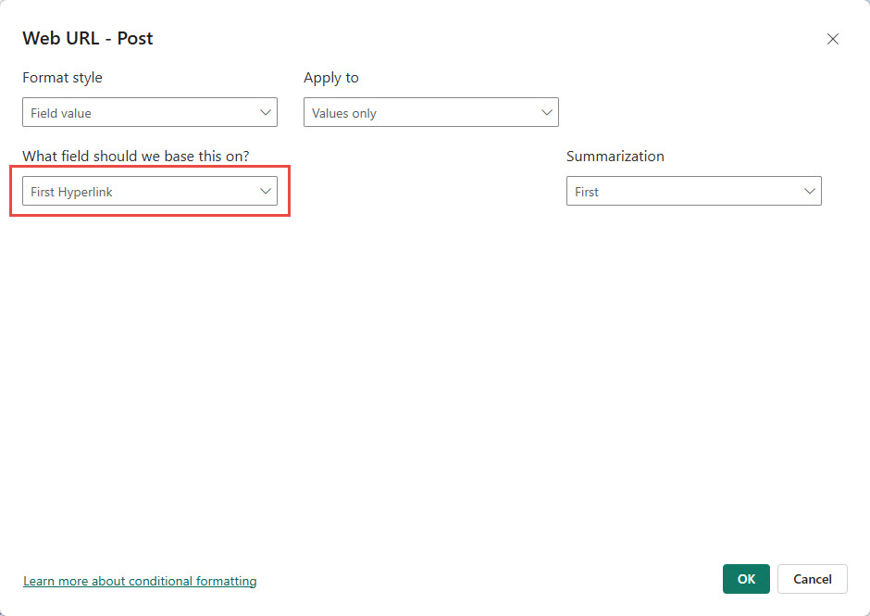Click the chevron arrow in Summarization box

[810, 192]
